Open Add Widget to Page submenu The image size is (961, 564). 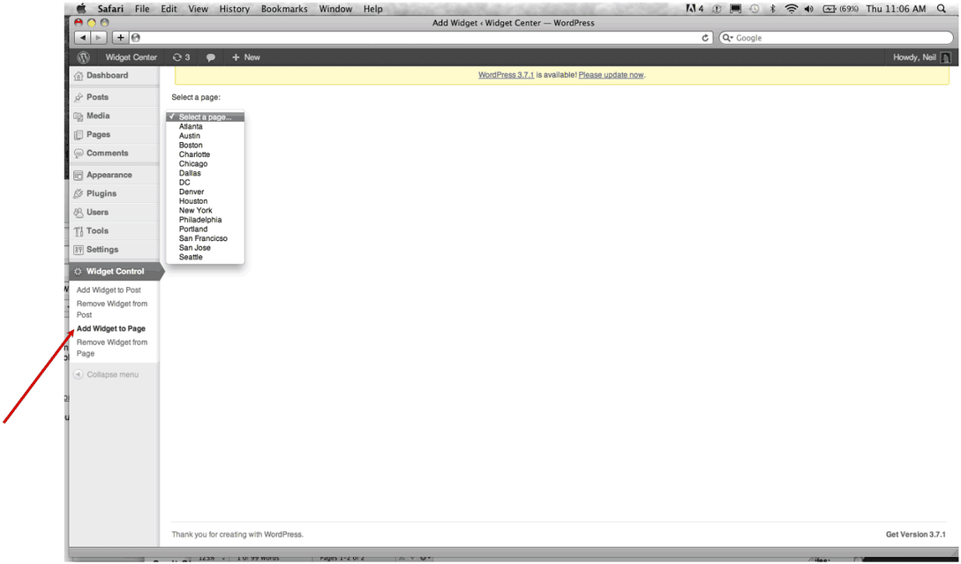click(111, 328)
